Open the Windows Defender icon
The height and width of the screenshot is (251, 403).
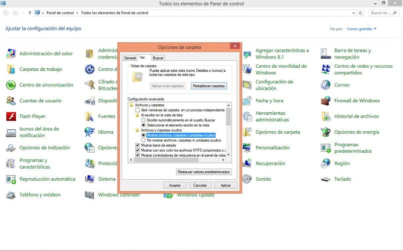(x=89, y=195)
